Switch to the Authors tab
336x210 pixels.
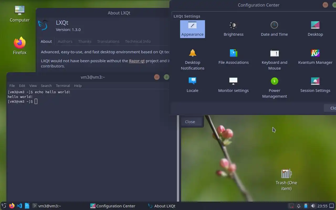tap(65, 41)
